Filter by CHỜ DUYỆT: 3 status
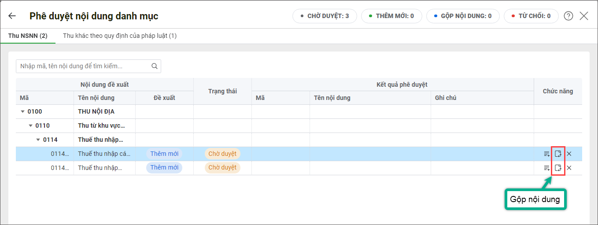 tap(325, 16)
